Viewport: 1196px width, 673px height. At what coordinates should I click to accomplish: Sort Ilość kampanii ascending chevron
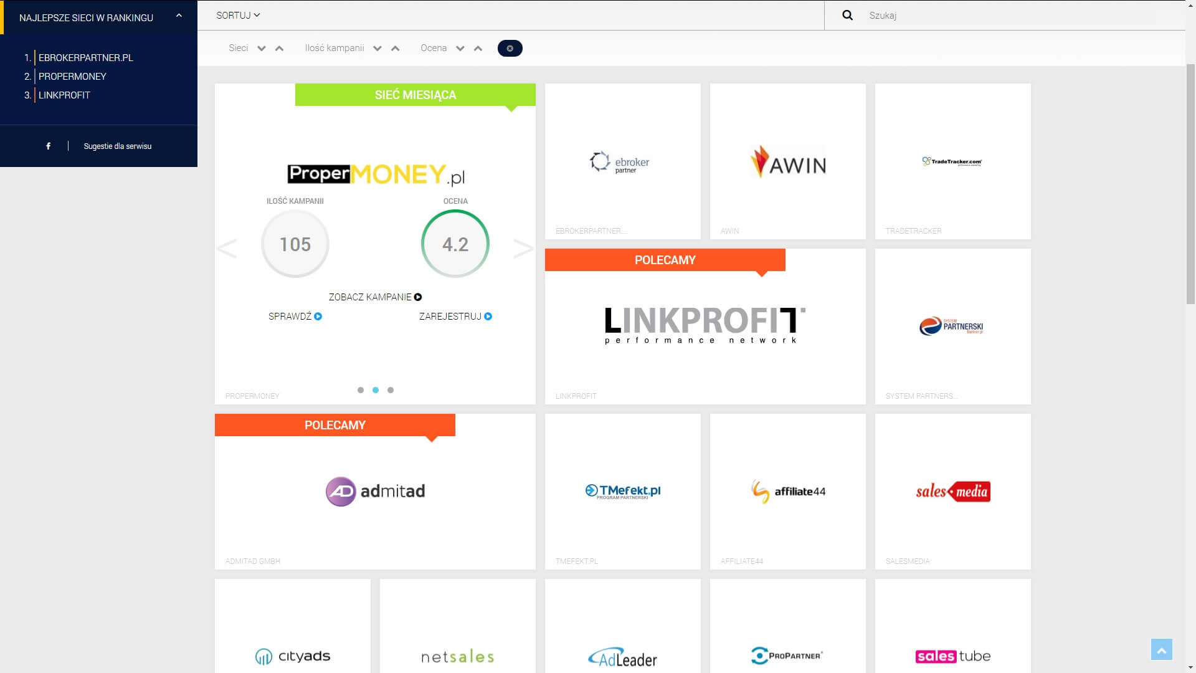(x=395, y=49)
